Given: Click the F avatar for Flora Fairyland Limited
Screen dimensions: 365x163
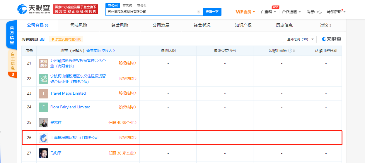Looking at the screenshot, I should point(43,107).
